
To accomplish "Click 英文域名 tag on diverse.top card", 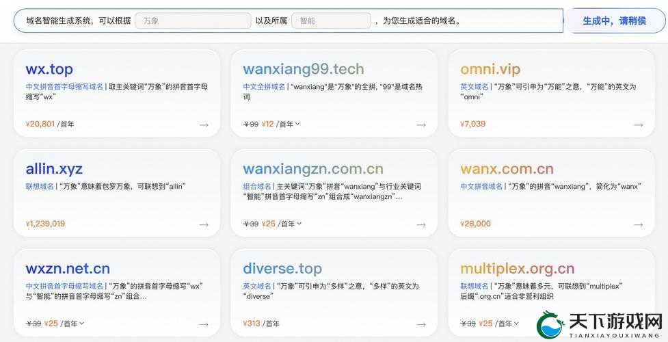I will pos(257,286).
